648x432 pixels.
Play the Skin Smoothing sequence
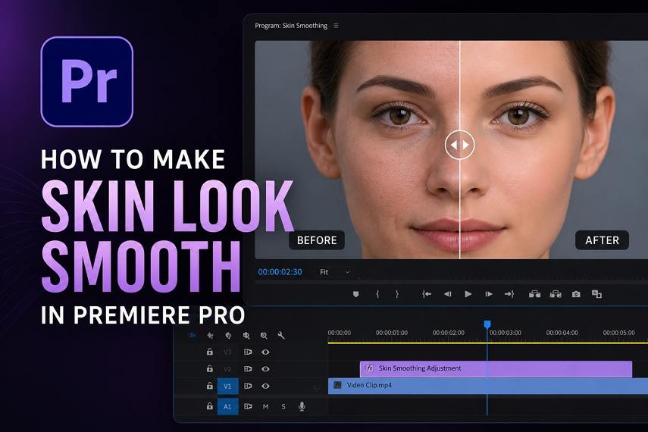coord(468,294)
